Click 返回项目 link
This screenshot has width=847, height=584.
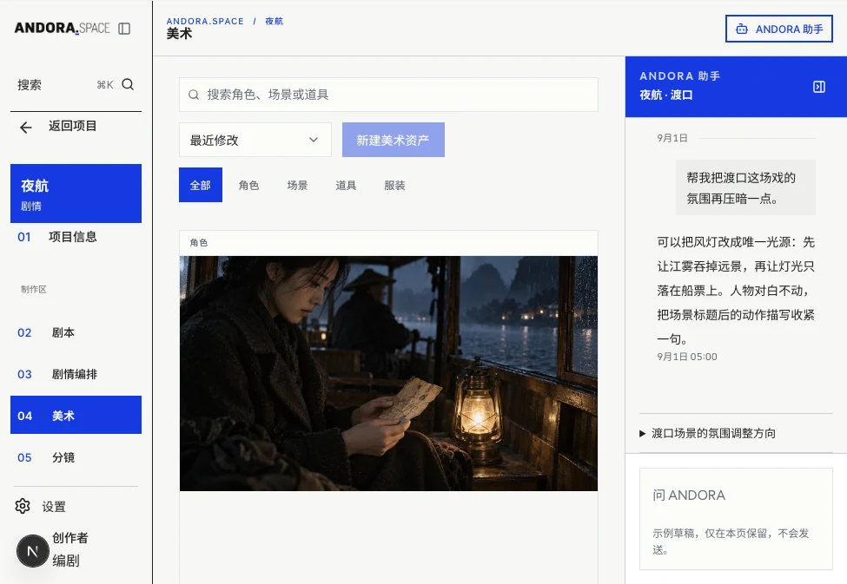tap(72, 127)
